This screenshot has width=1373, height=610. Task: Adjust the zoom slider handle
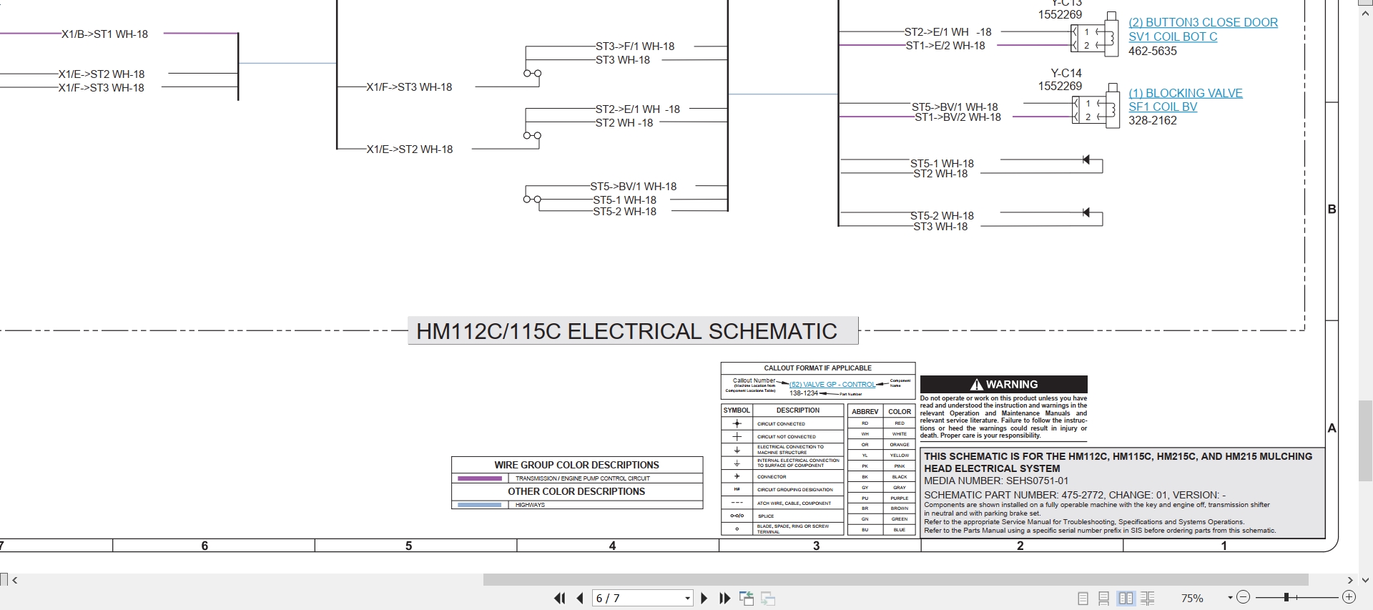coord(1286,597)
